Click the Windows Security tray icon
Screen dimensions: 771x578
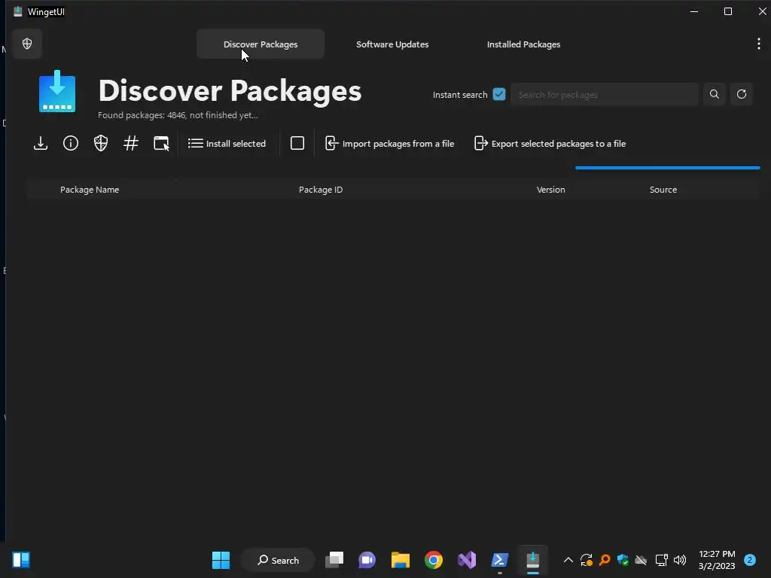click(x=623, y=560)
